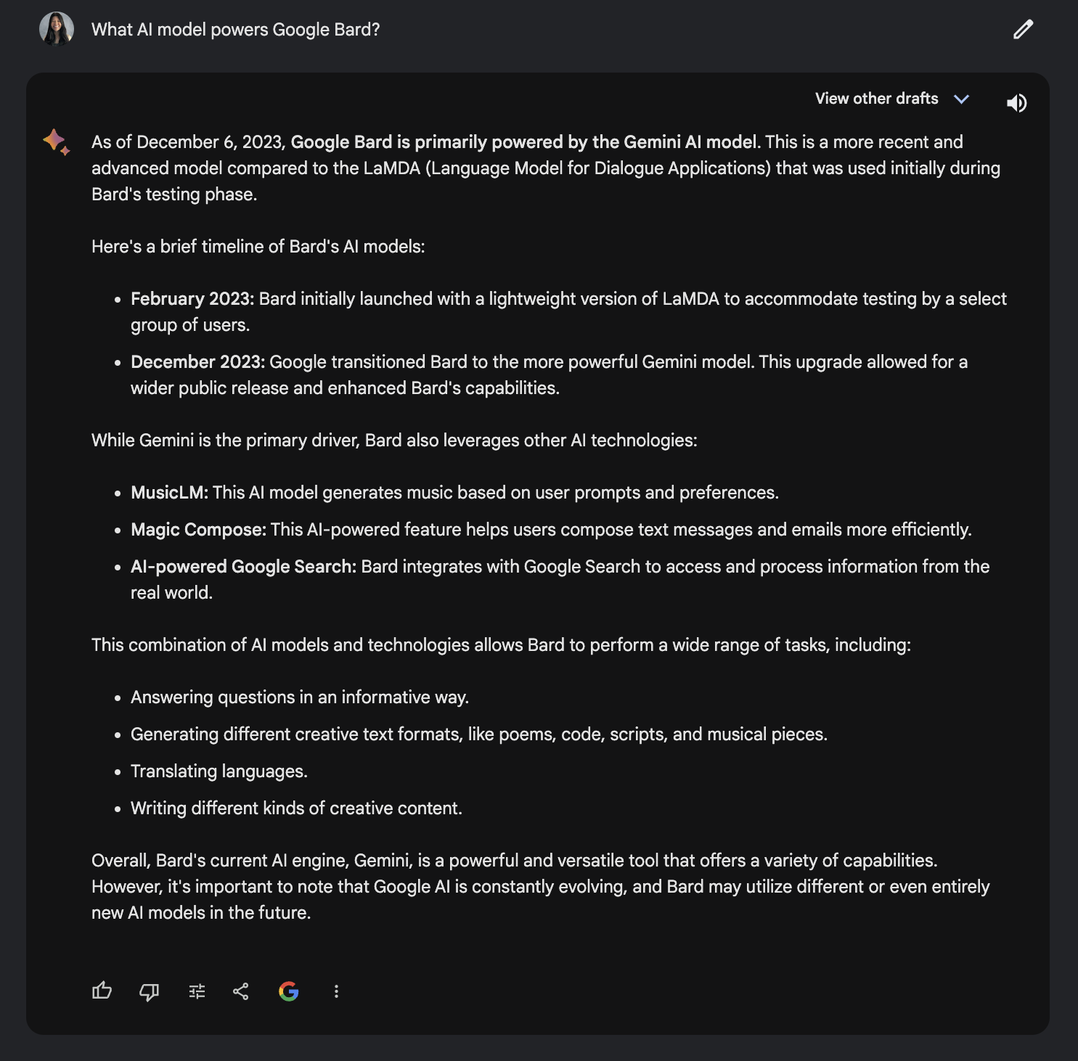Click the Google it logo icon
1078x1061 pixels.
tap(289, 991)
